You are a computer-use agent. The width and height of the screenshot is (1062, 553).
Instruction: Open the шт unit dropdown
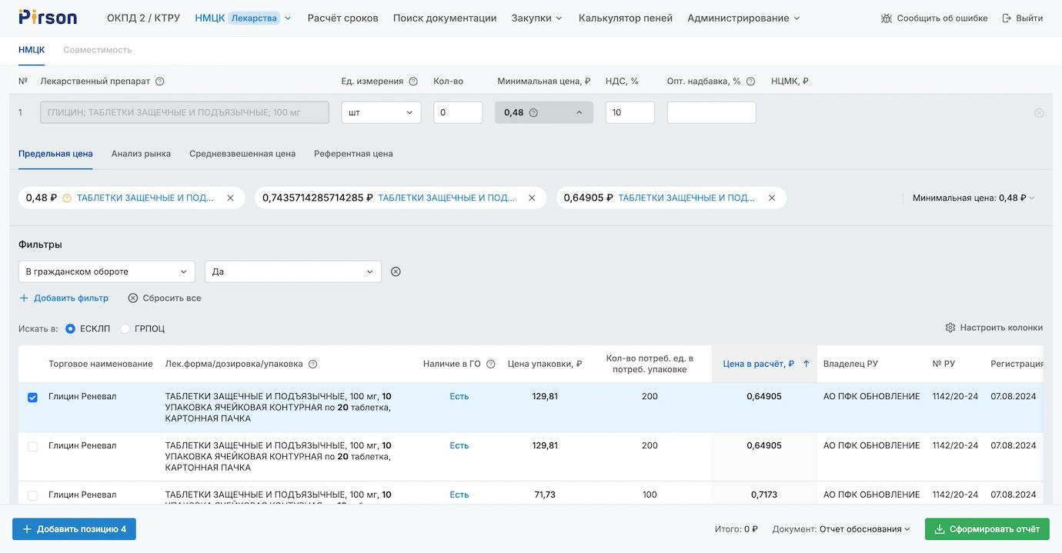point(381,113)
